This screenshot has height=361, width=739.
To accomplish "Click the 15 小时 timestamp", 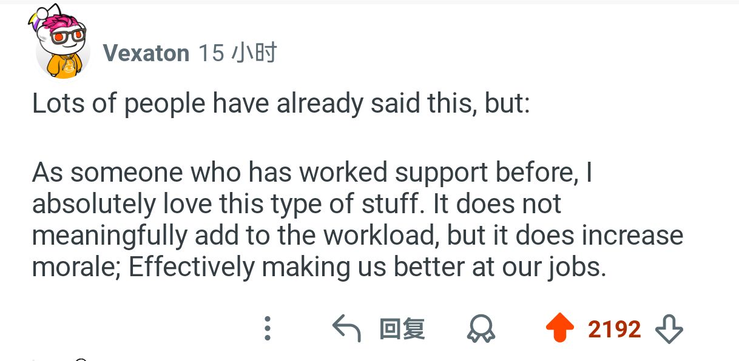I will pyautogui.click(x=237, y=53).
